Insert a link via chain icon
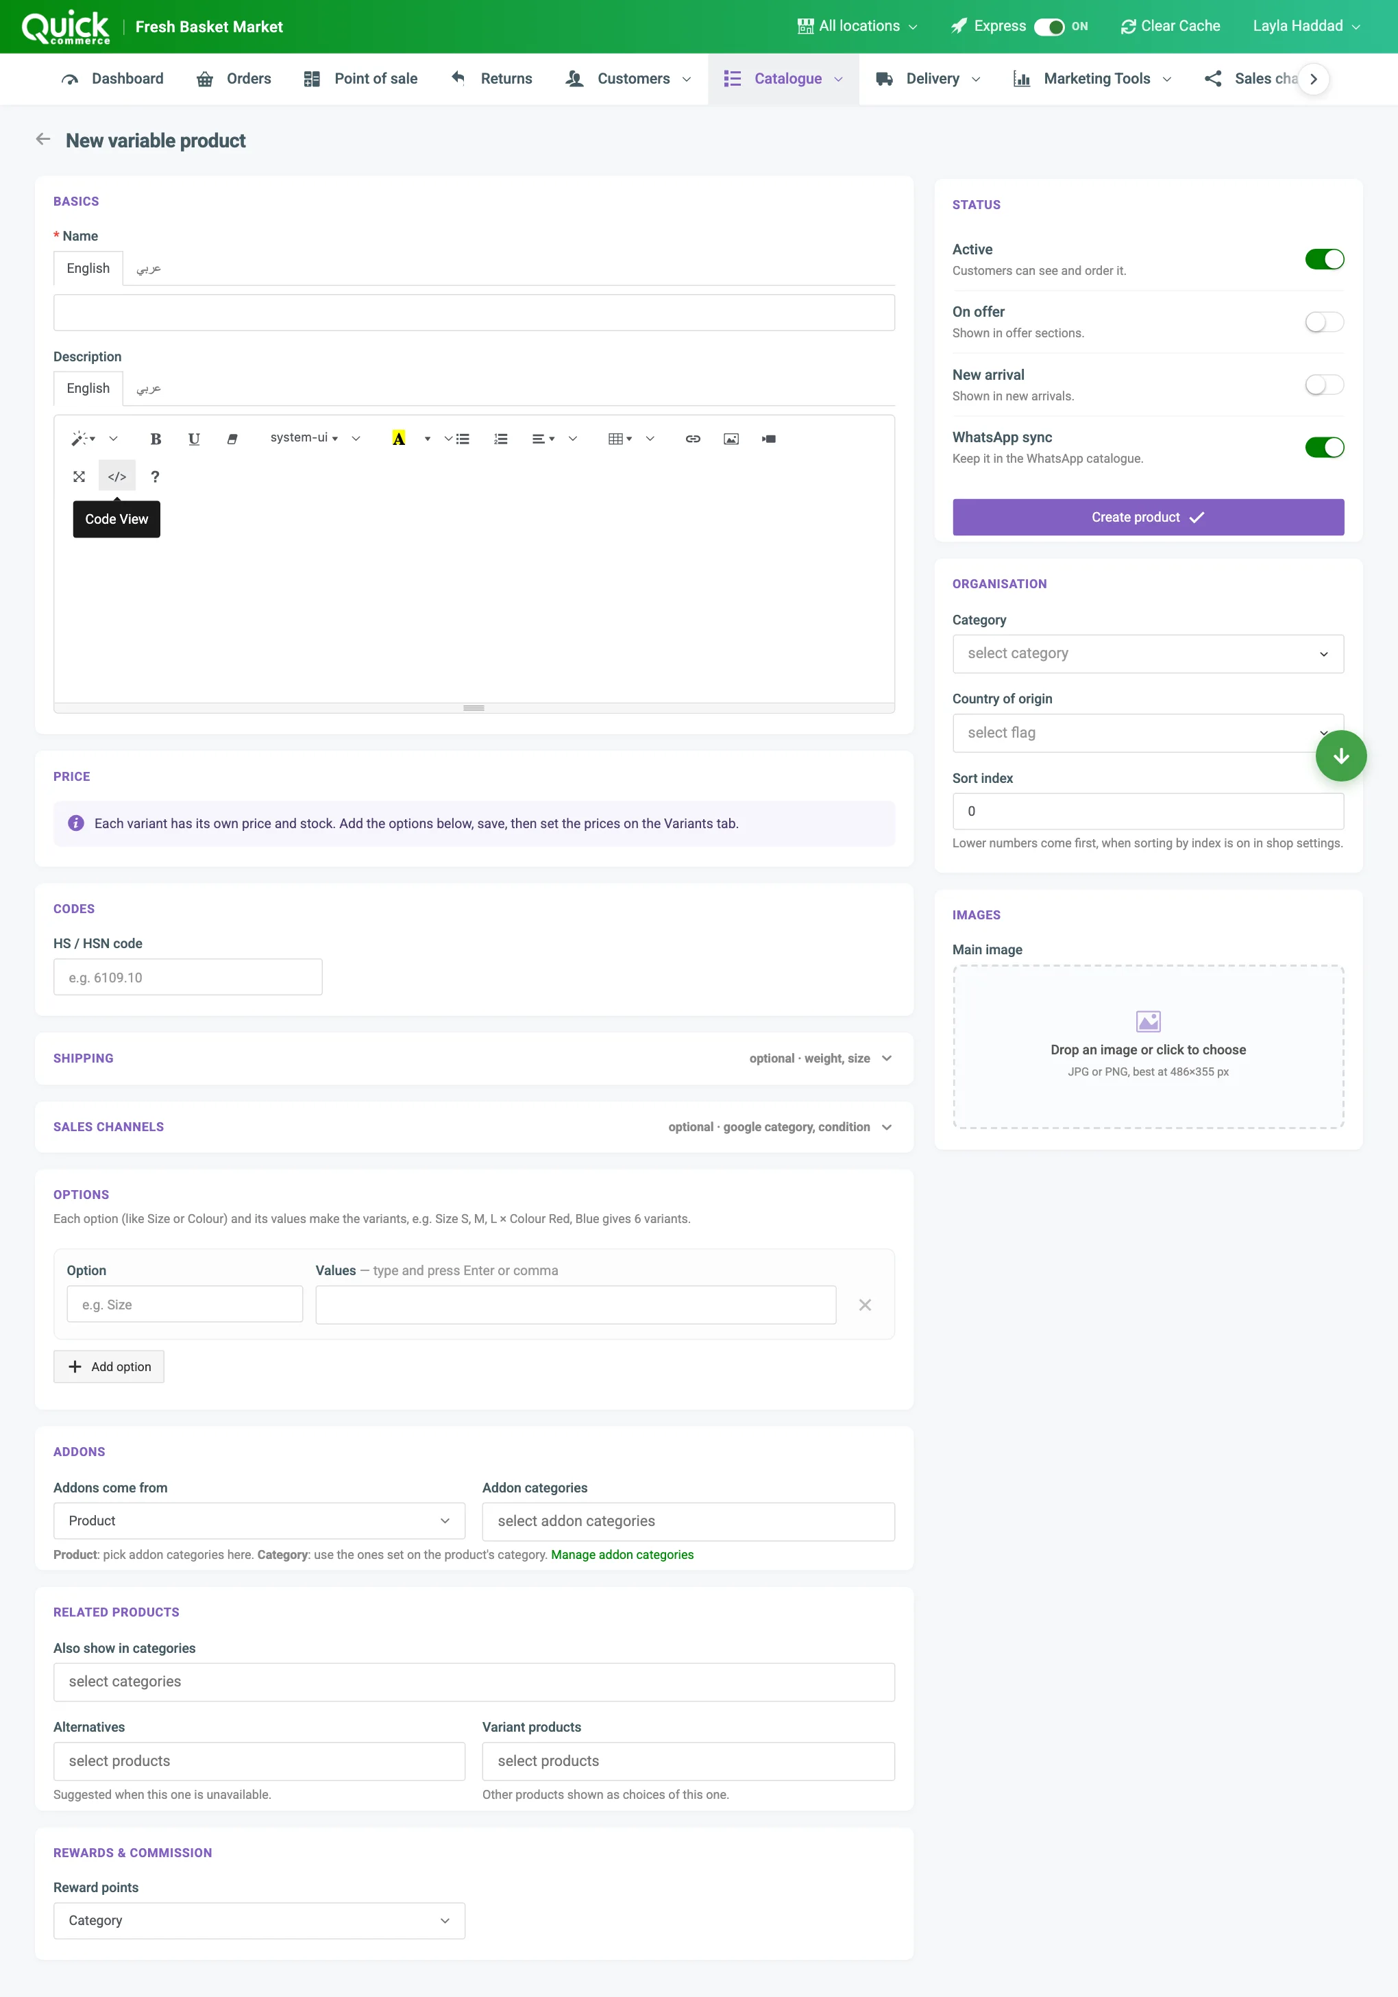The image size is (1398, 1997). click(693, 438)
